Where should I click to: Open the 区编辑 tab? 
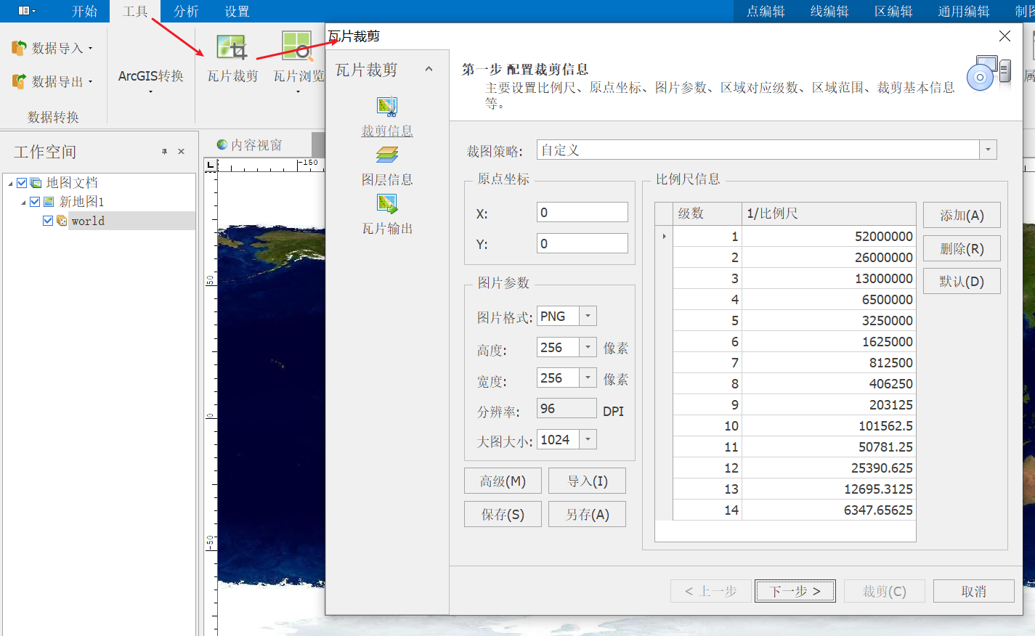[893, 11]
